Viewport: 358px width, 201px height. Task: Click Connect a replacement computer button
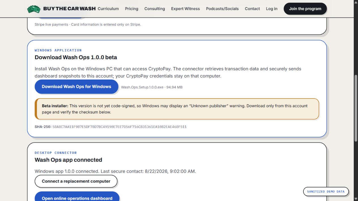click(x=76, y=181)
